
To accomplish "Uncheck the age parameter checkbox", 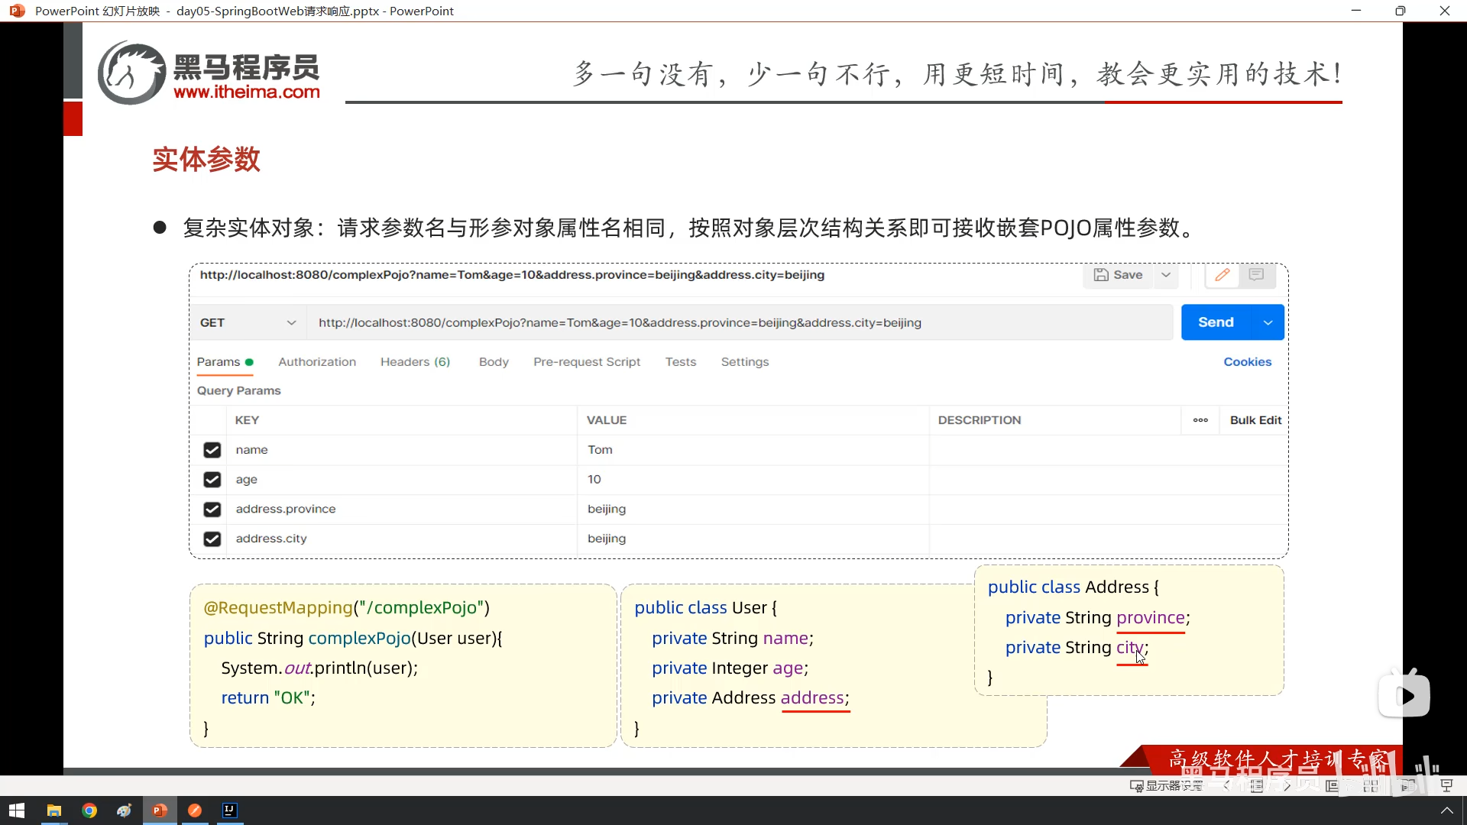I will [212, 480].
